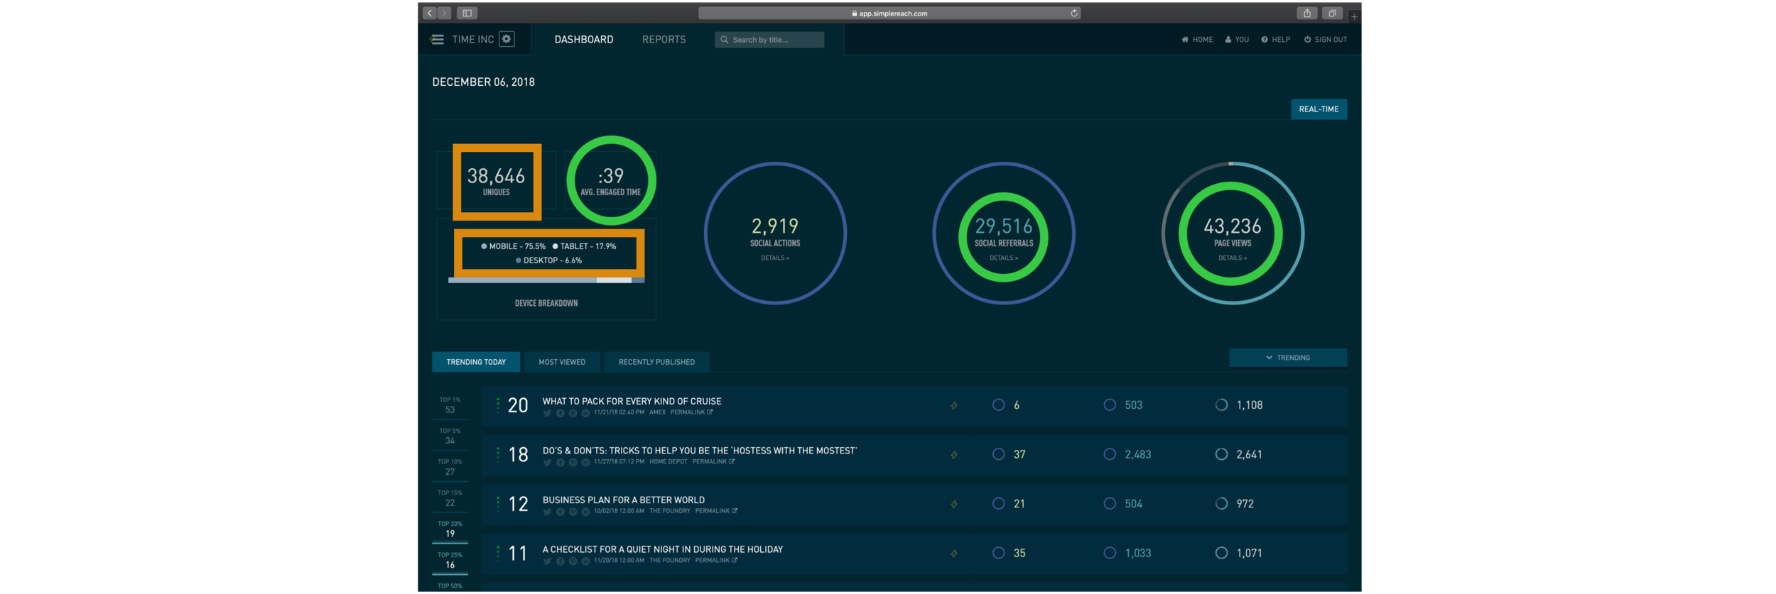Go to HOME link
This screenshot has height=594, width=1776.
click(1197, 40)
